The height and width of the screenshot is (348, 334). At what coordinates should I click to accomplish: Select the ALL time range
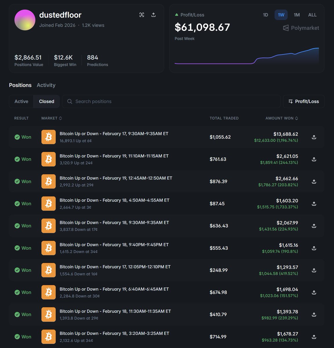[x=312, y=15]
